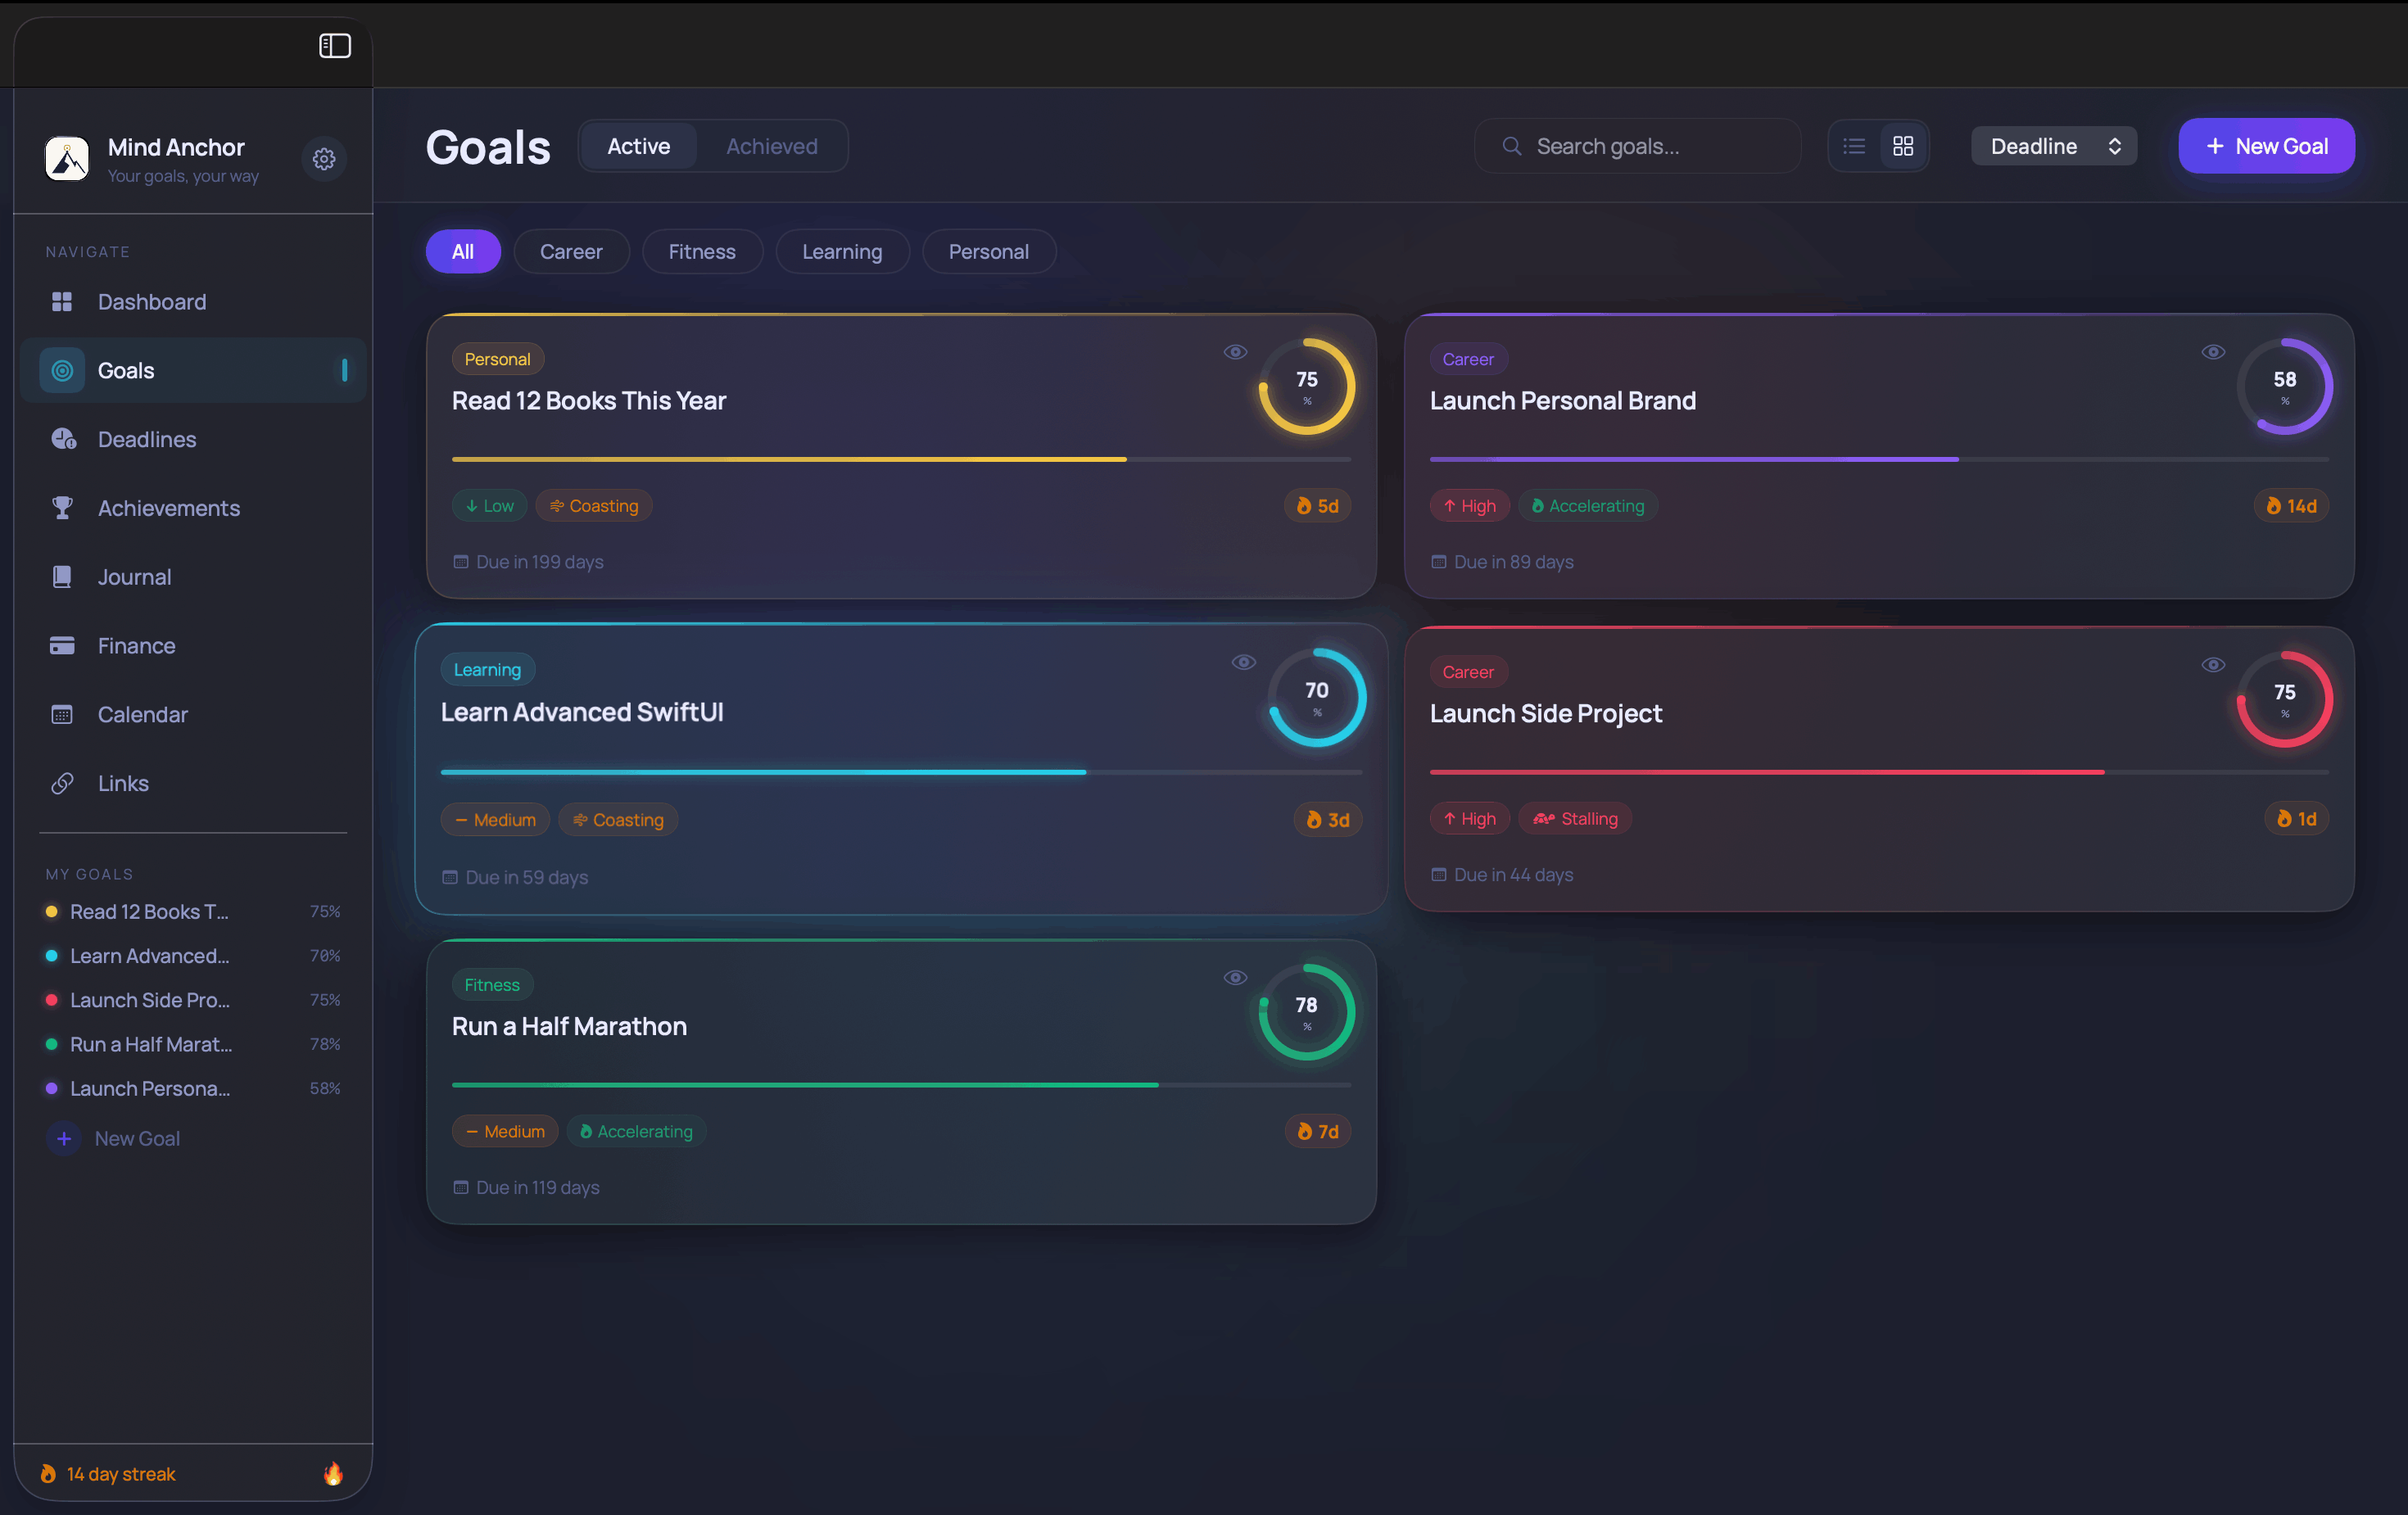Screen dimensions: 2408x1515
Task: Open Launch Persona... in My Goals list
Action: [193, 1088]
